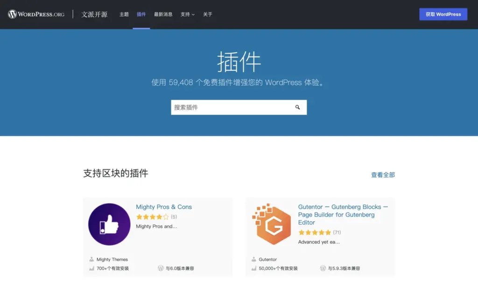Open Mighty Pros & Cons thumbs-up icon
Screen dimensions: 478x287
(x=109, y=224)
